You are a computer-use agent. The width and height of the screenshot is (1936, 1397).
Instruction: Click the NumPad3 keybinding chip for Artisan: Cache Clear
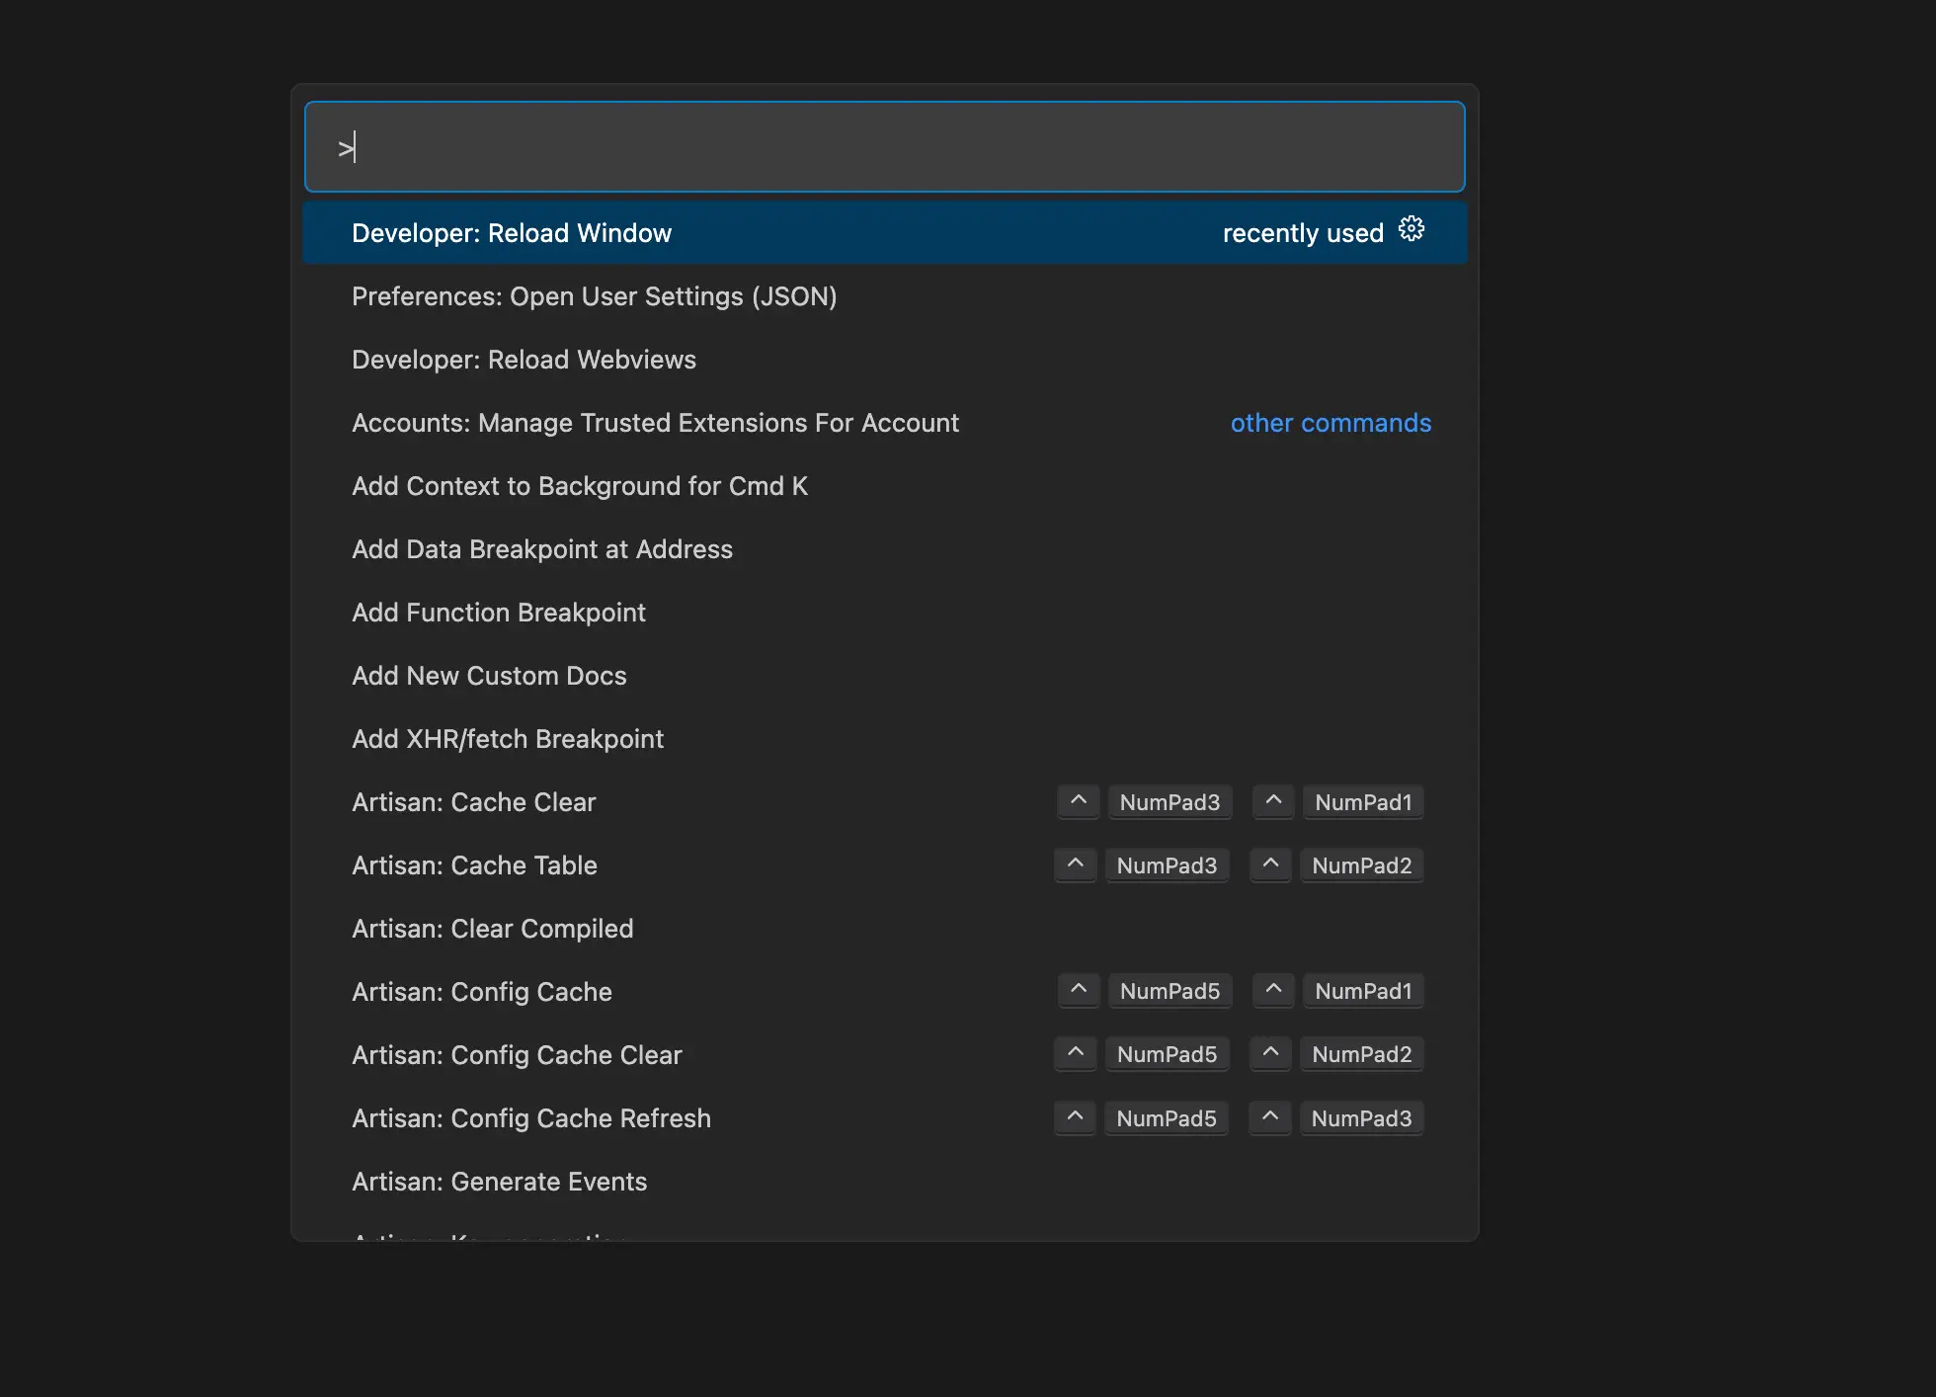pyautogui.click(x=1170, y=801)
